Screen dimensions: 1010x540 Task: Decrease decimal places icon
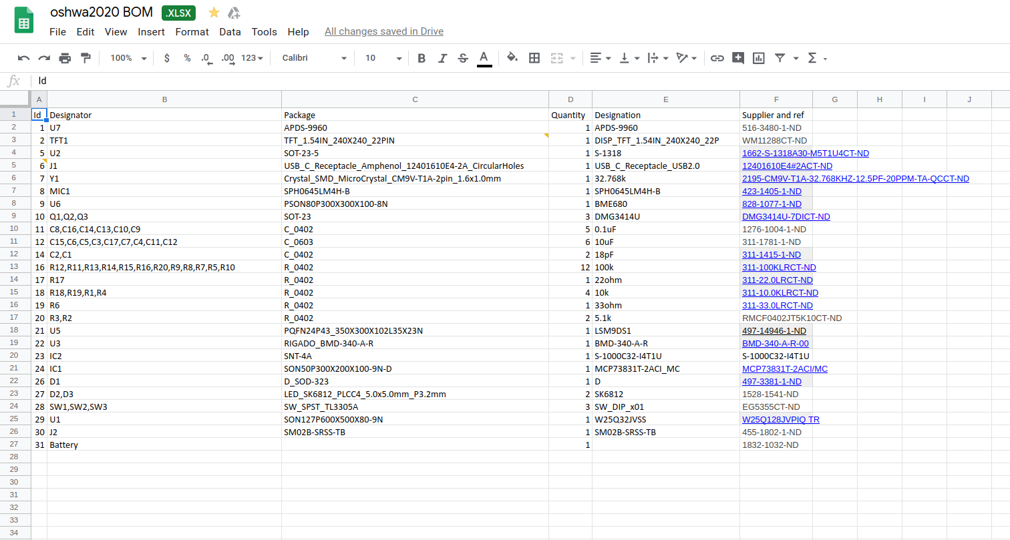click(206, 58)
